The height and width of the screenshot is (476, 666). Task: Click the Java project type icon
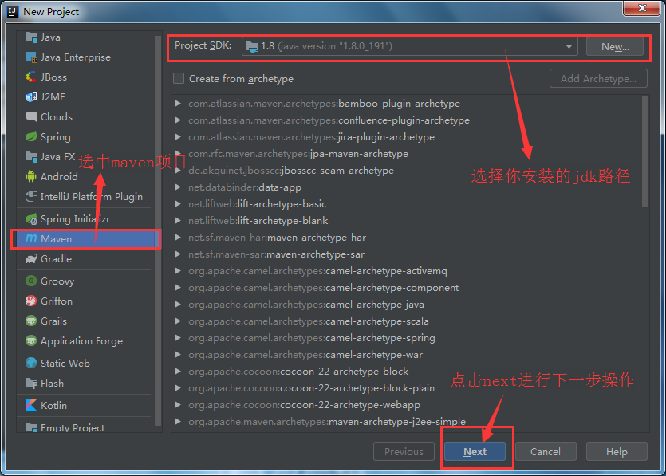coord(31,37)
